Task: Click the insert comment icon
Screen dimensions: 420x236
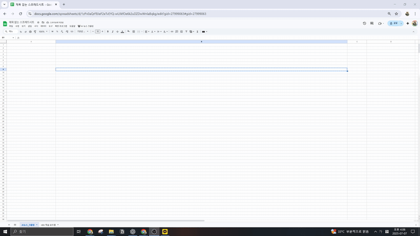Action: pyautogui.click(x=177, y=31)
